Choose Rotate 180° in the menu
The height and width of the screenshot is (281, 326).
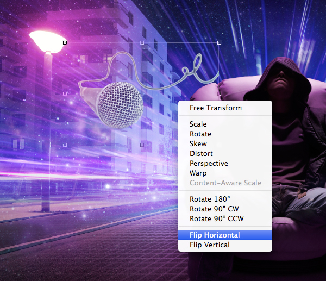pos(207,199)
